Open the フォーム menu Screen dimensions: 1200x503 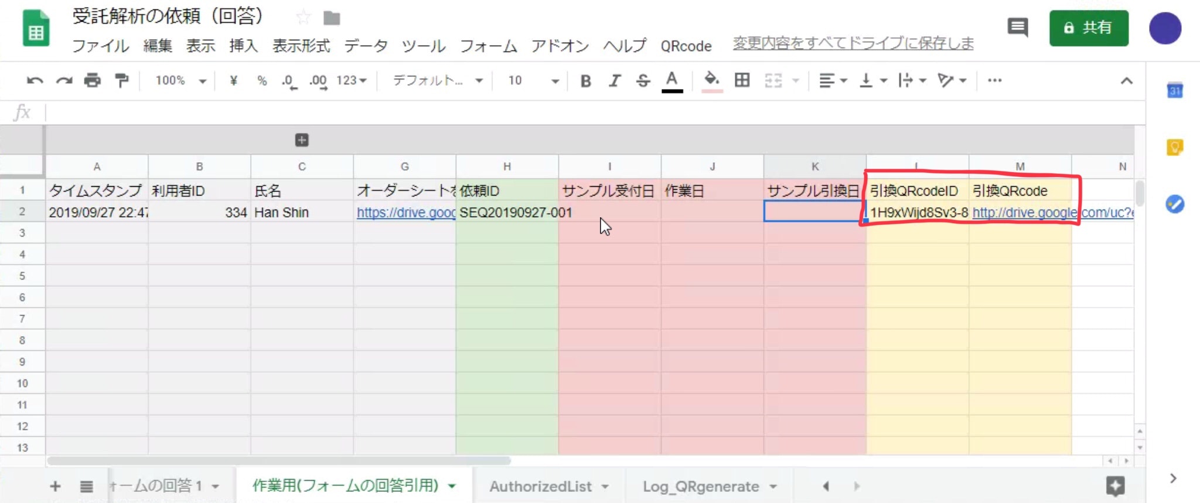pyautogui.click(x=488, y=46)
